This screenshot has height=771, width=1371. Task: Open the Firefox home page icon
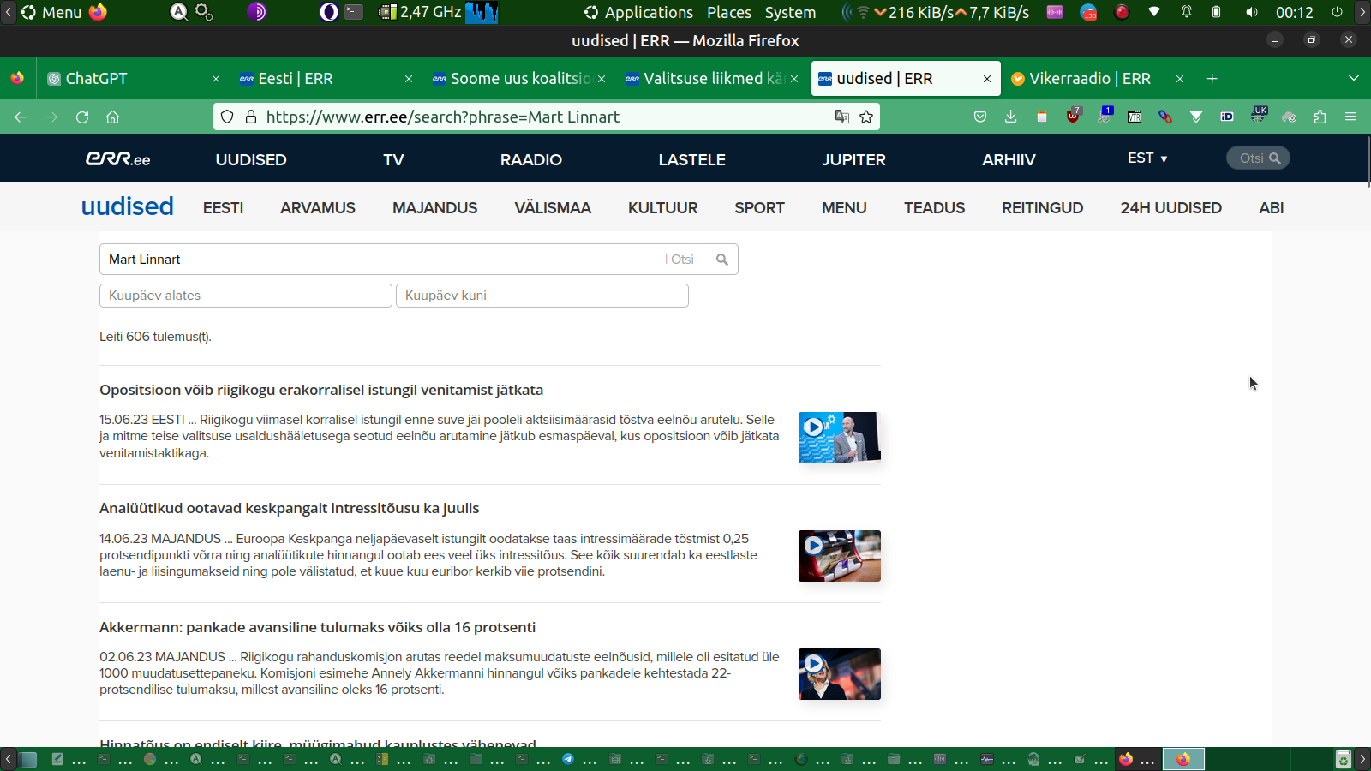click(112, 117)
